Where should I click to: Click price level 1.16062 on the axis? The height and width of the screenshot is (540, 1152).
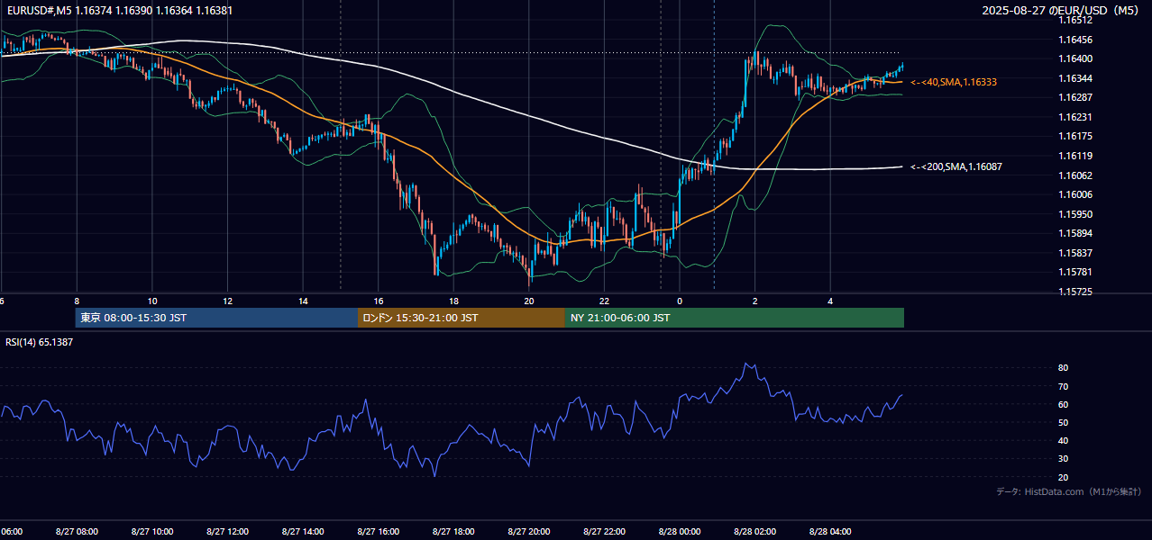point(1077,175)
